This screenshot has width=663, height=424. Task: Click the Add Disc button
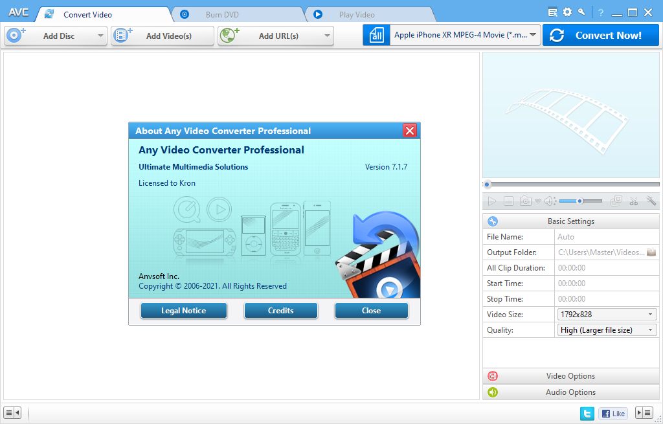(x=56, y=36)
